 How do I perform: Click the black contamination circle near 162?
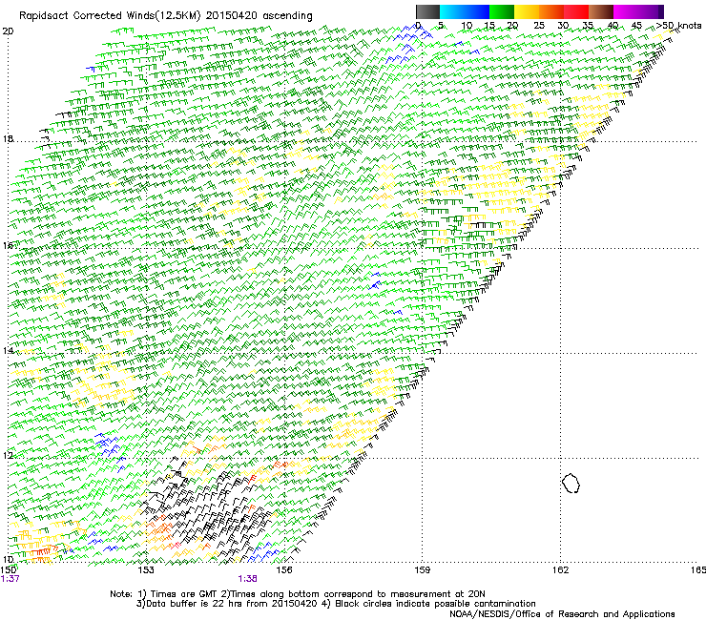(571, 483)
